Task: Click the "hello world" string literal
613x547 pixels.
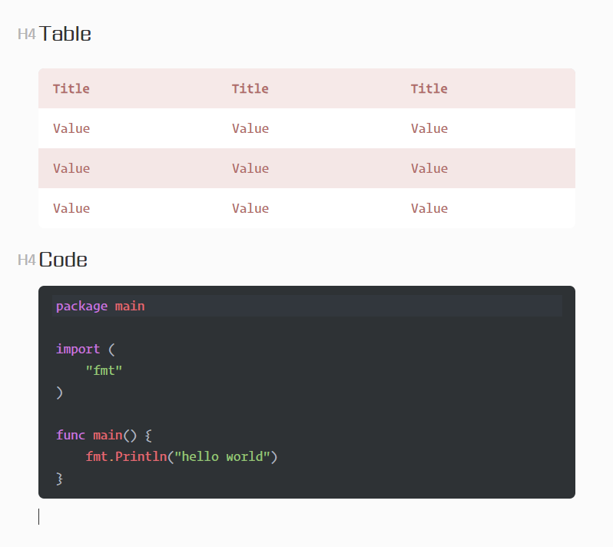Action: [x=223, y=456]
